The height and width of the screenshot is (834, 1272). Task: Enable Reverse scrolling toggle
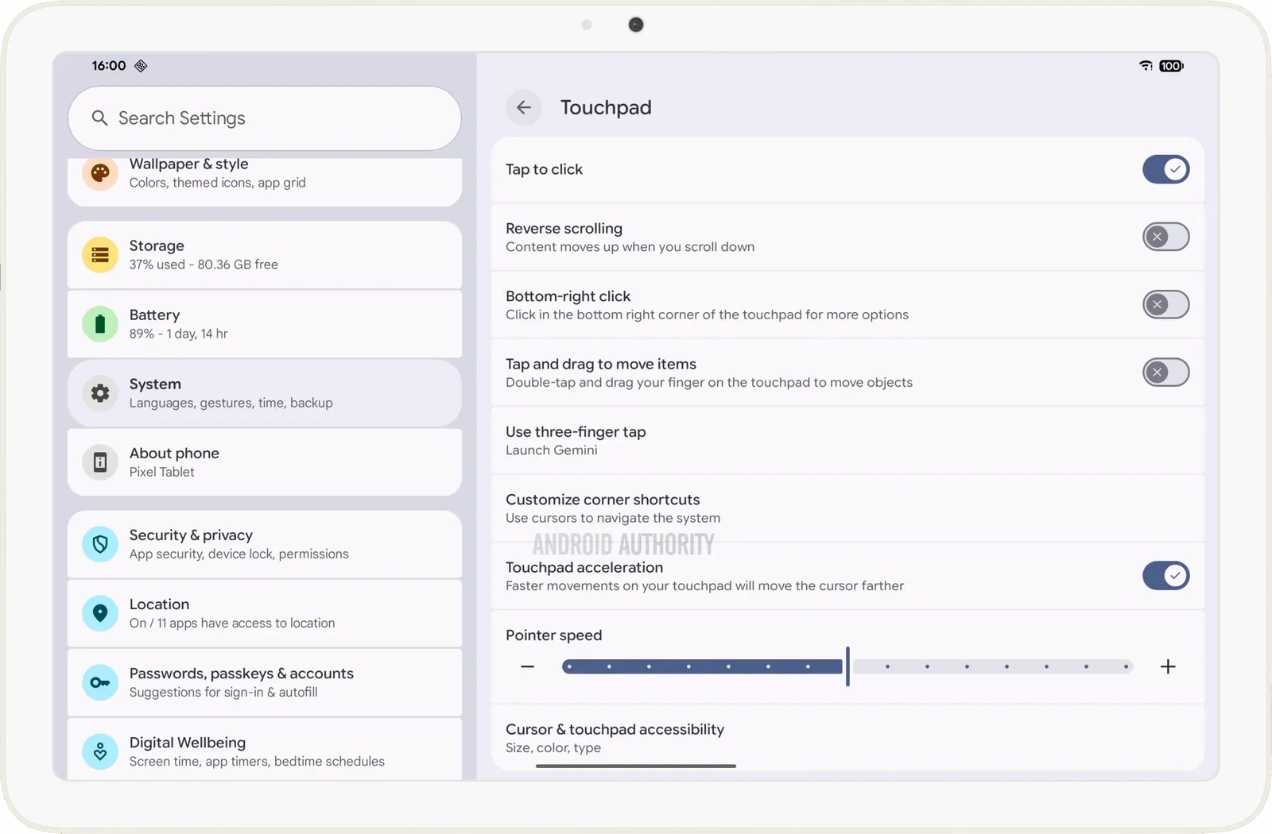pos(1165,237)
